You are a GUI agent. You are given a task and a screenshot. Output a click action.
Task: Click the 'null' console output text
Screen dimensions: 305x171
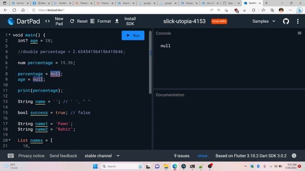click(165, 46)
